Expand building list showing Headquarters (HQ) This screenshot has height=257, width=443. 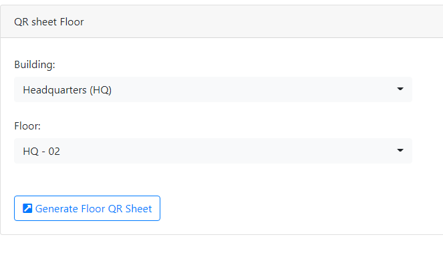pos(213,89)
